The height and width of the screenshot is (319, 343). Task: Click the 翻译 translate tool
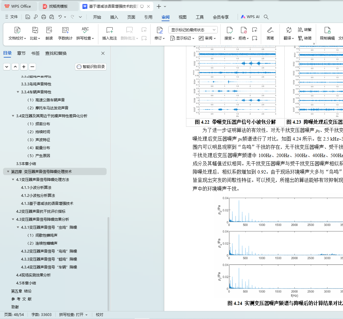tap(289, 33)
